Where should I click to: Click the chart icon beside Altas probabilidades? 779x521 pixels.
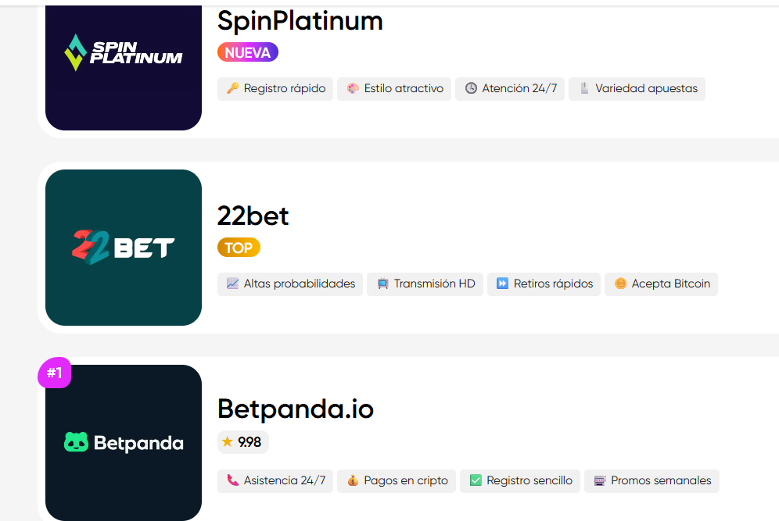coord(232,284)
